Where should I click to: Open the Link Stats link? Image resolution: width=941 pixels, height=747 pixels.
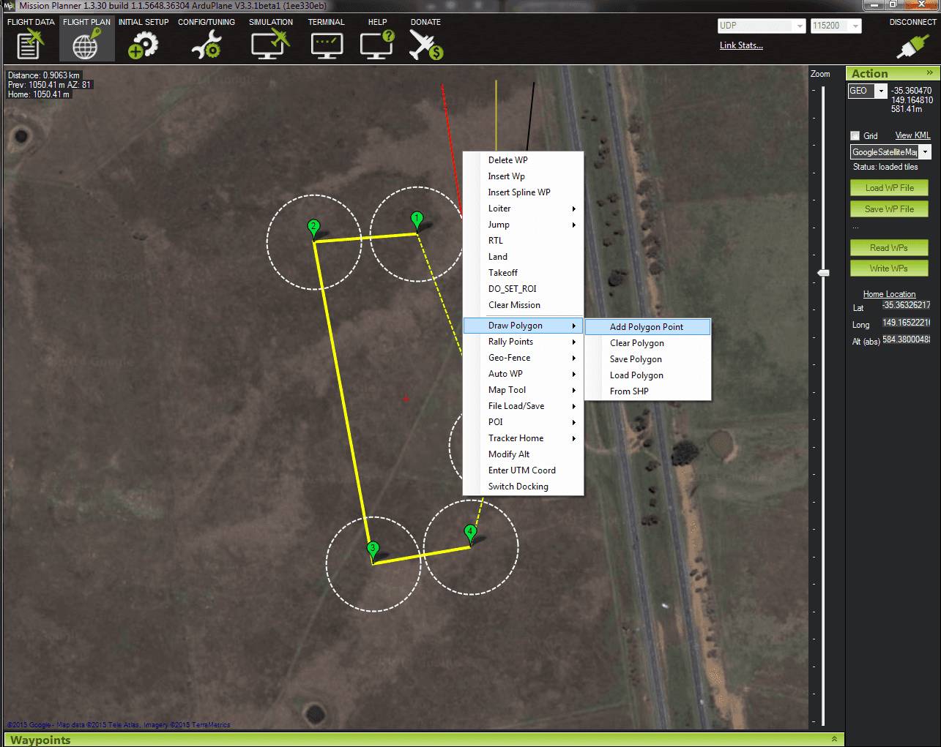click(x=740, y=45)
